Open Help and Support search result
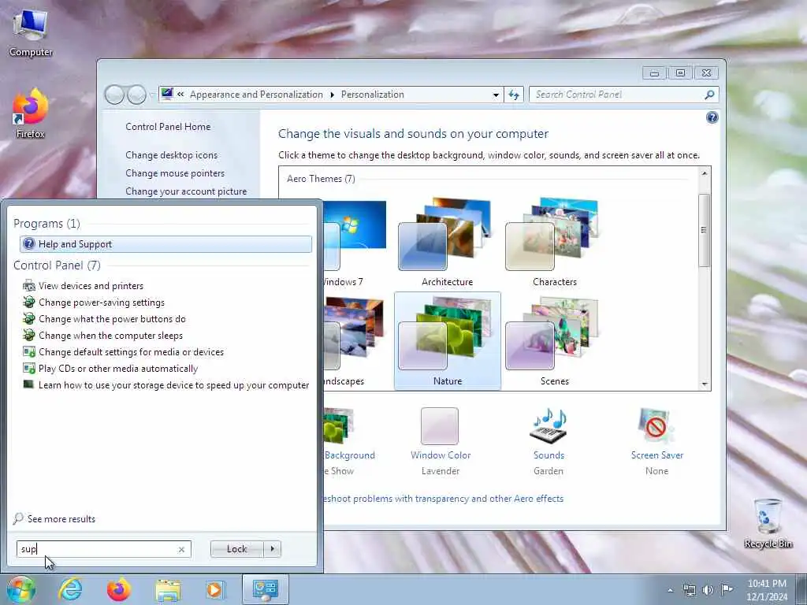 [165, 244]
